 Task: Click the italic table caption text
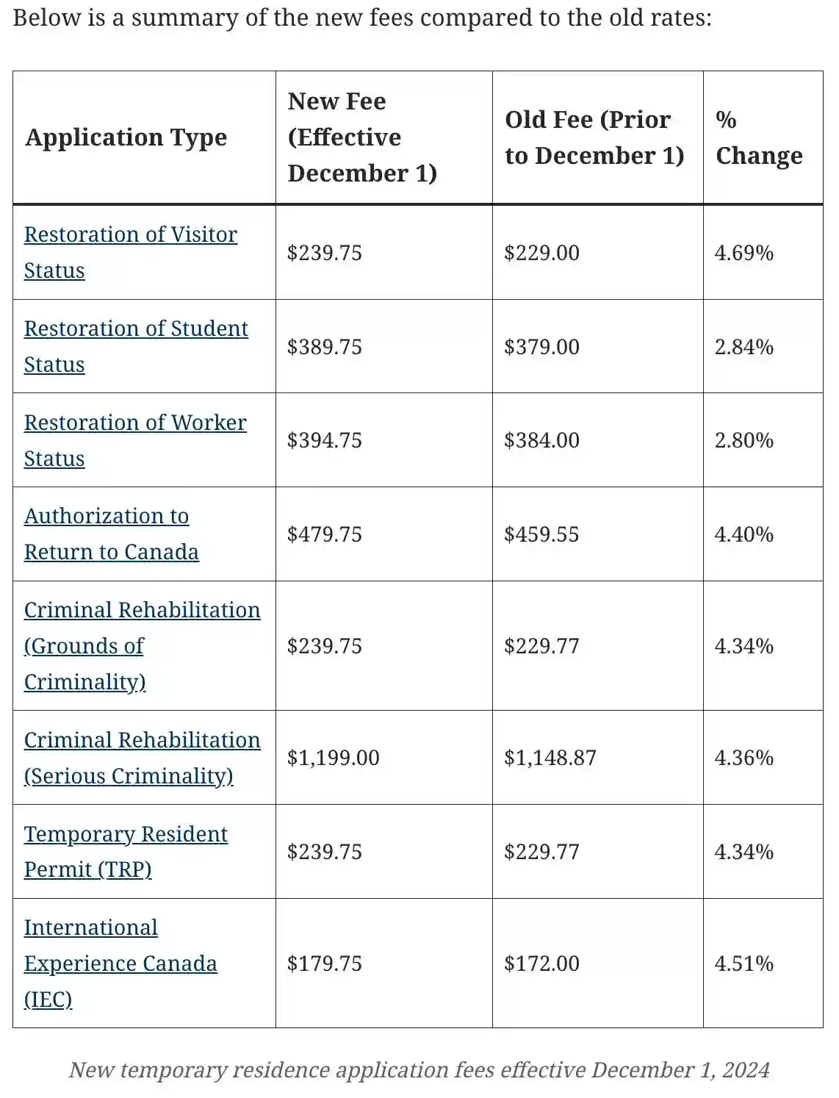point(419,1070)
